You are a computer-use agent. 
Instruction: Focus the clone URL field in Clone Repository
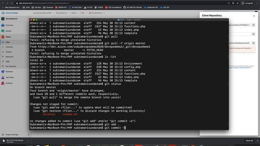click(240, 25)
